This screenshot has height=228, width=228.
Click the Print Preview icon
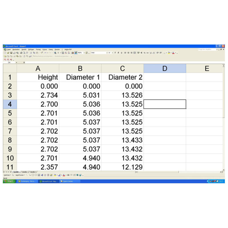(24, 53)
